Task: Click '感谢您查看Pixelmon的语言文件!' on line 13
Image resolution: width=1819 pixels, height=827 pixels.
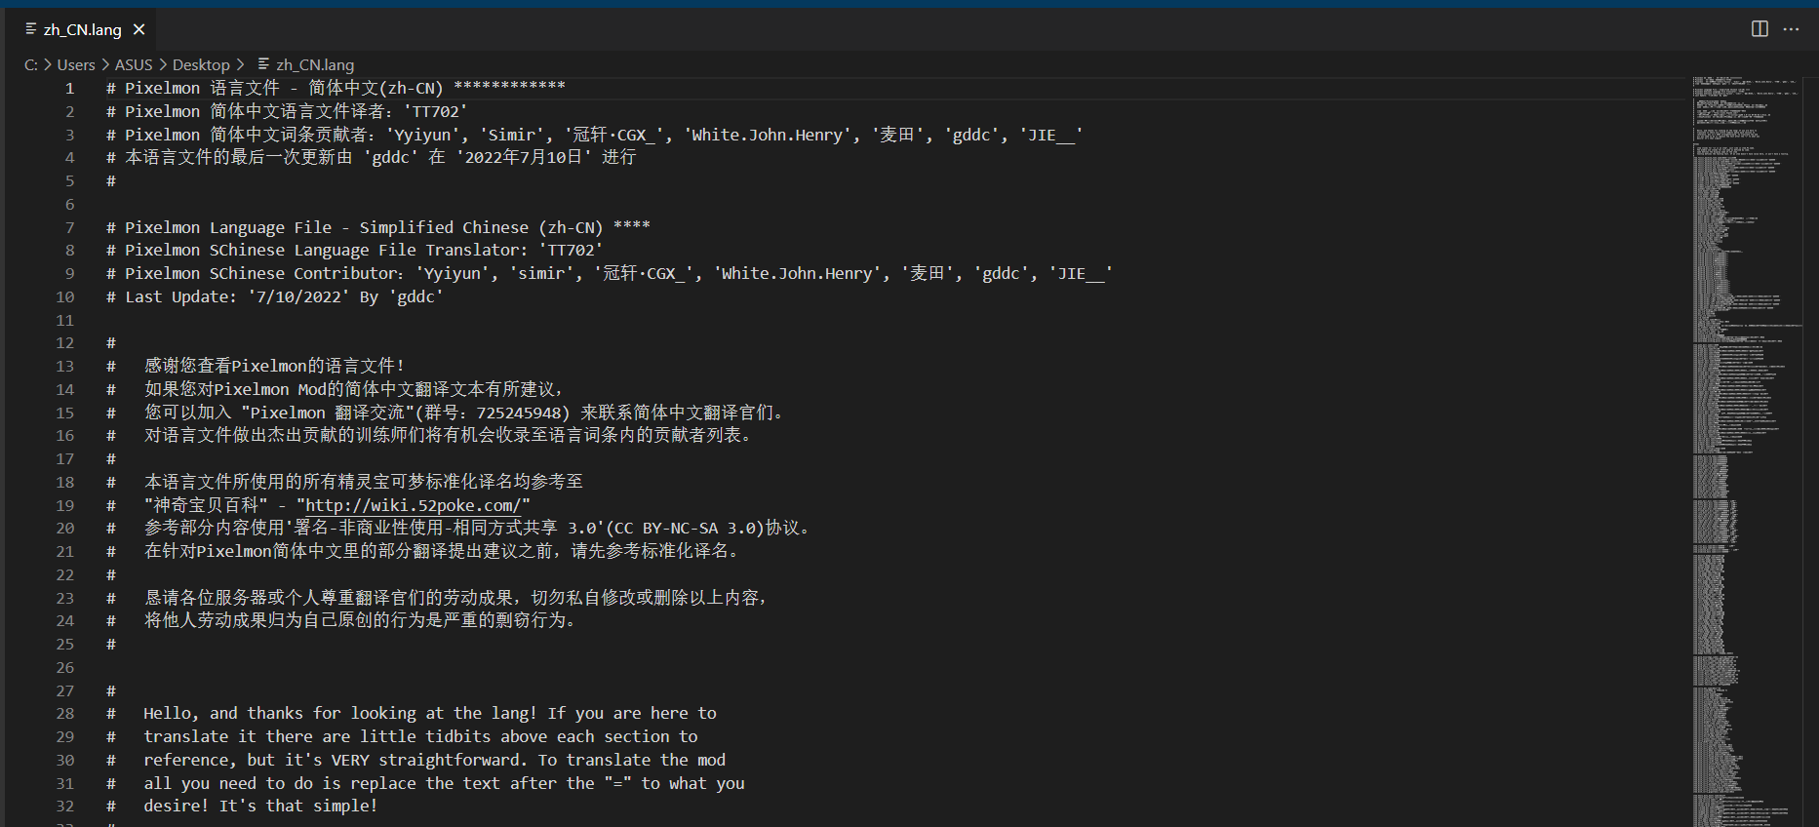Action: pyautogui.click(x=274, y=366)
